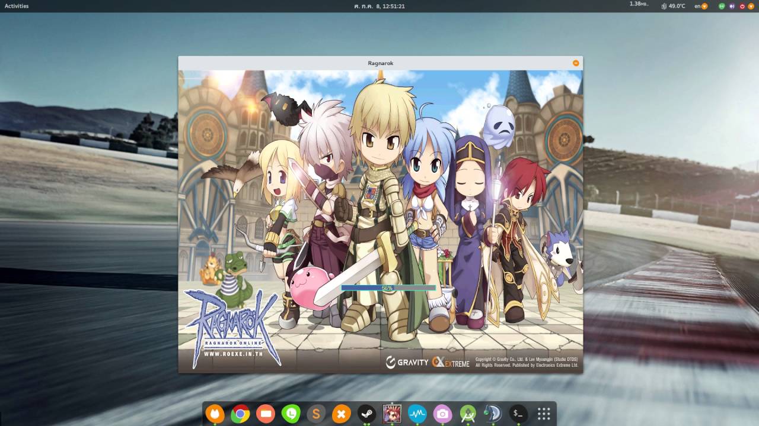The height and width of the screenshot is (426, 759).
Task: Click the red power tray icon
Action: (x=742, y=6)
